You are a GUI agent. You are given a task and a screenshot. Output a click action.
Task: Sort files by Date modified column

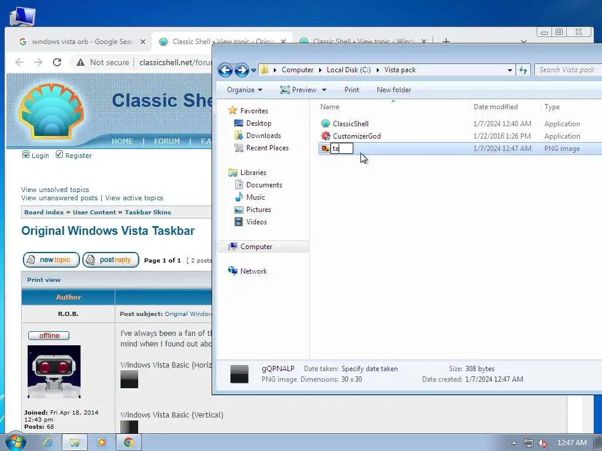[505, 107]
